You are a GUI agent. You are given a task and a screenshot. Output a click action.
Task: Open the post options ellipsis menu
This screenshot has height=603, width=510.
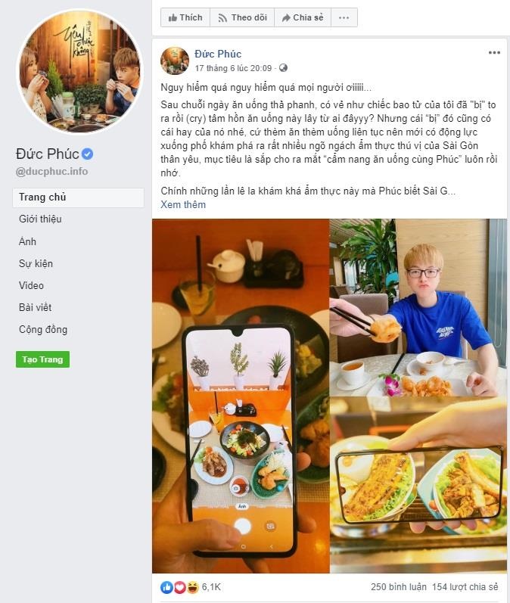click(494, 53)
